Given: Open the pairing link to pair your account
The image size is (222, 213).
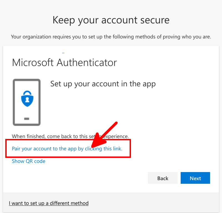Looking at the screenshot, I should (67, 148).
